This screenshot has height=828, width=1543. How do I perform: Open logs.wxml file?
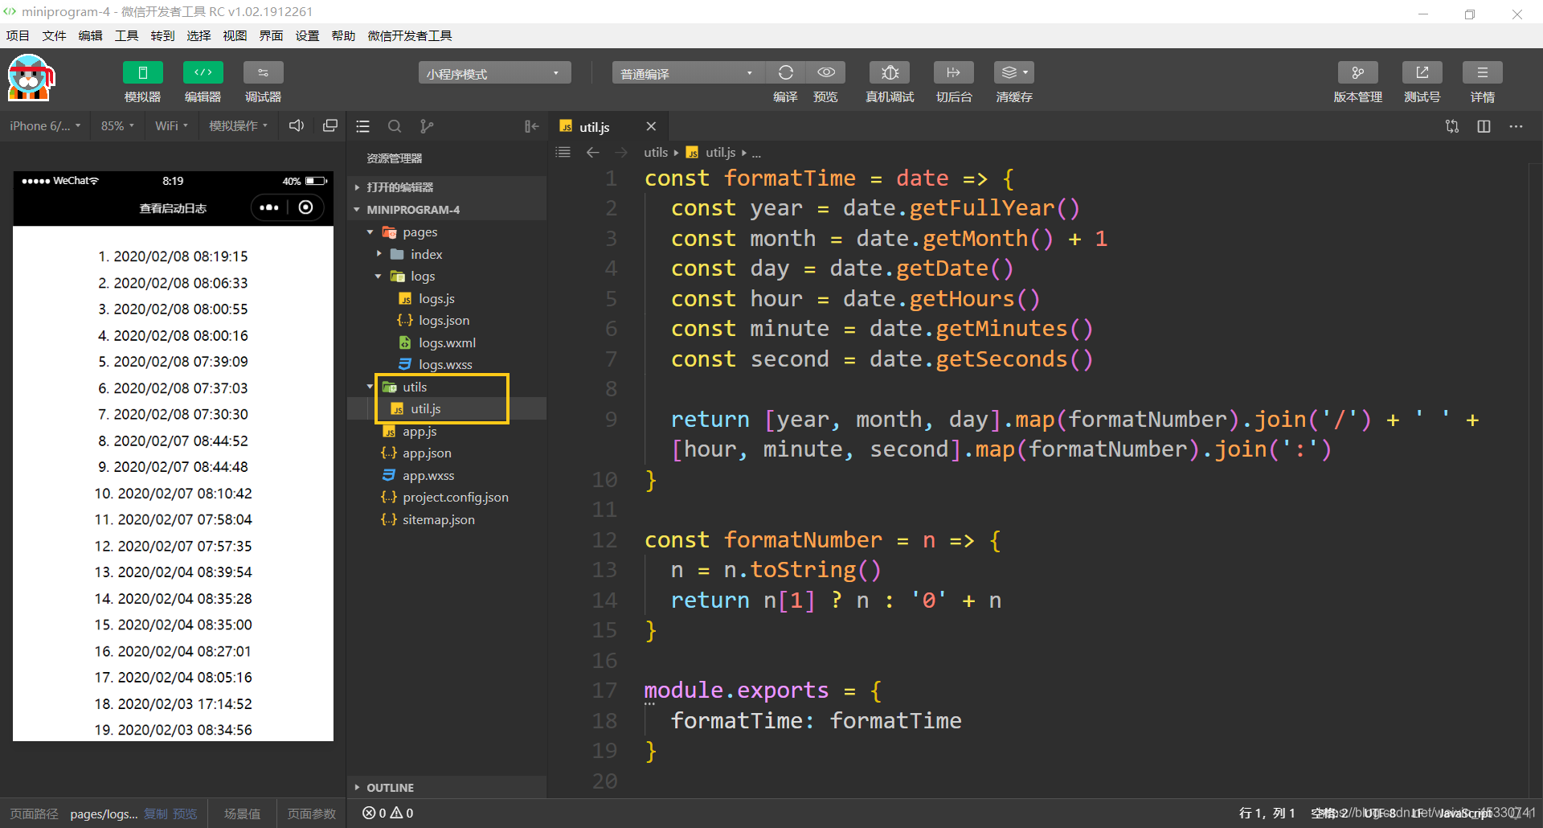tap(447, 342)
